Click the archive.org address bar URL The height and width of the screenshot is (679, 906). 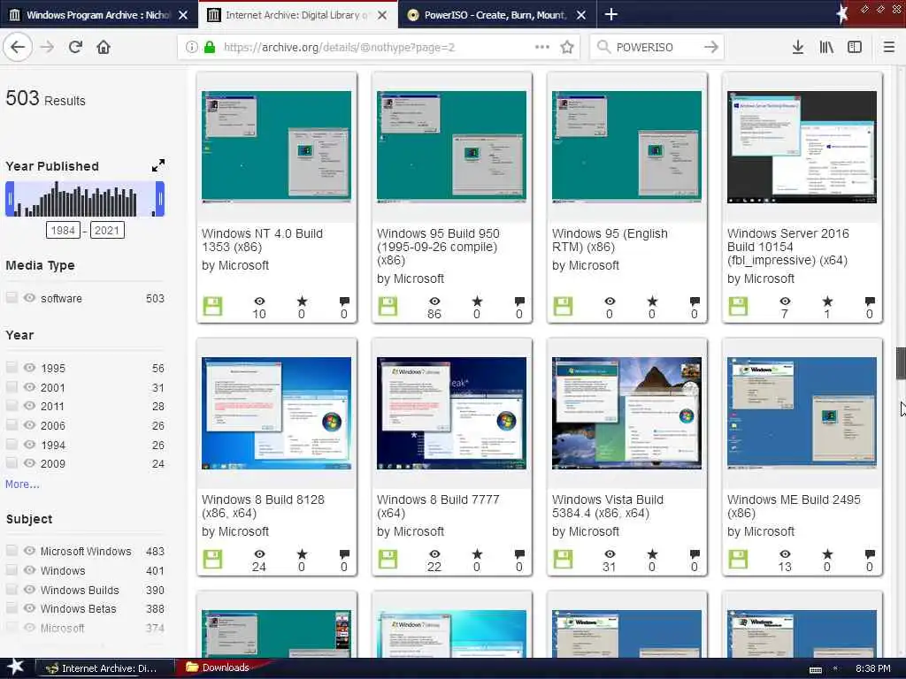(339, 48)
